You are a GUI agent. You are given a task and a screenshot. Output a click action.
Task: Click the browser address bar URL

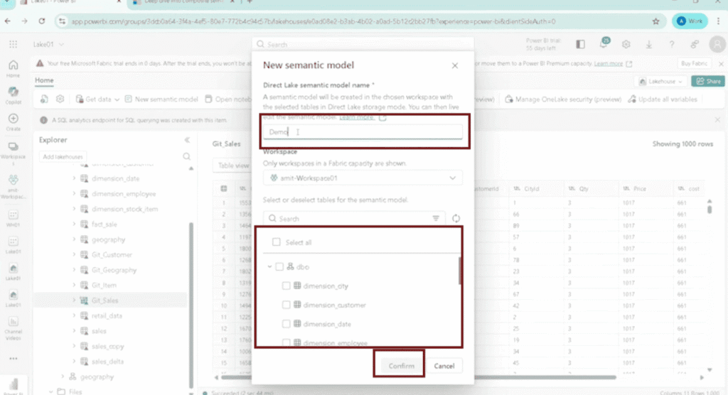[x=314, y=21]
